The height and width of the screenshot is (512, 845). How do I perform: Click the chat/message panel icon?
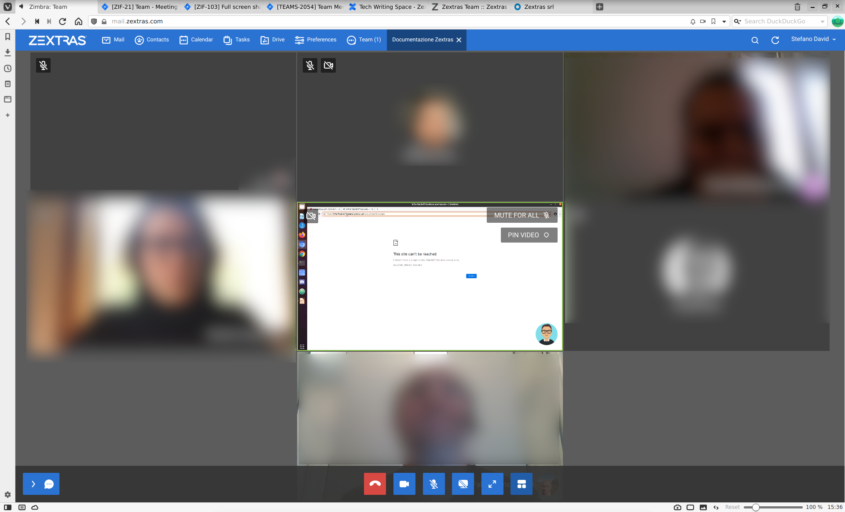[x=49, y=484]
